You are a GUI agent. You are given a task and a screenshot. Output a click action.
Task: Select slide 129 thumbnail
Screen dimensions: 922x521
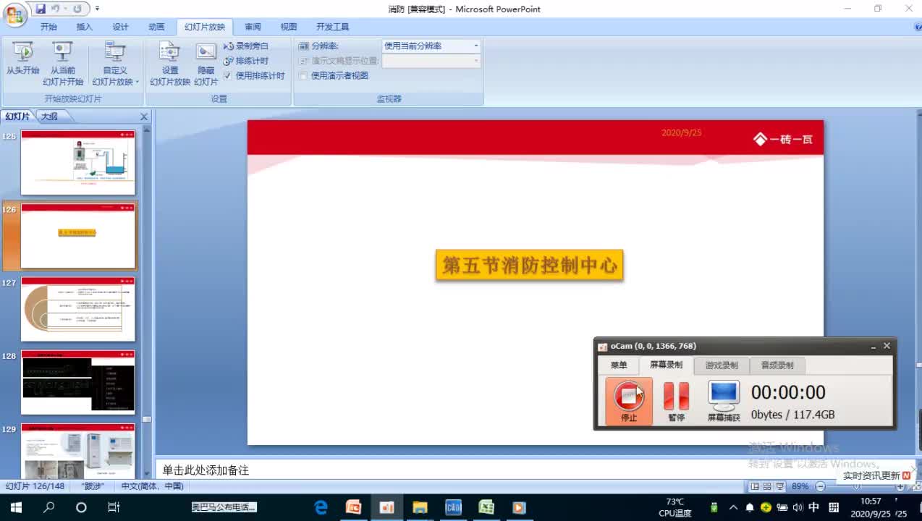click(x=78, y=450)
